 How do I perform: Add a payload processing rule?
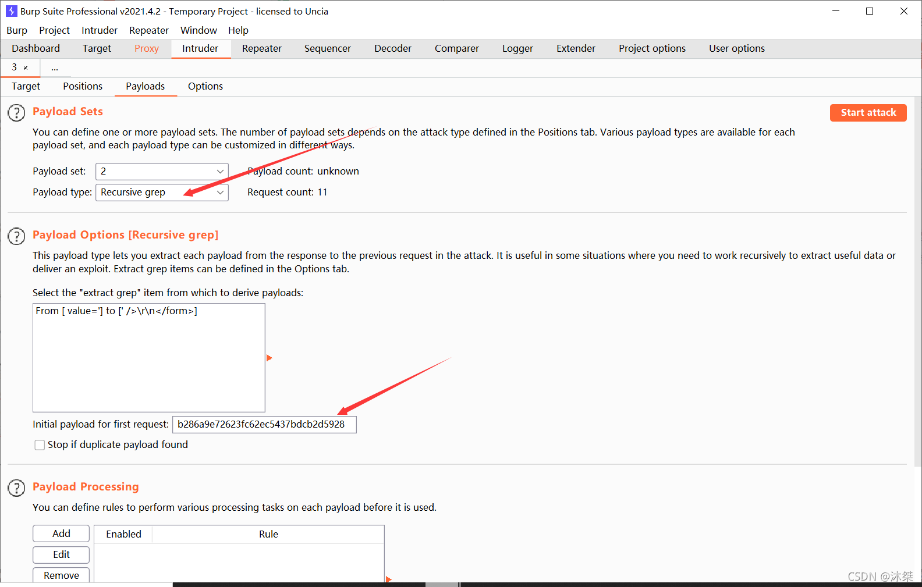[61, 534]
